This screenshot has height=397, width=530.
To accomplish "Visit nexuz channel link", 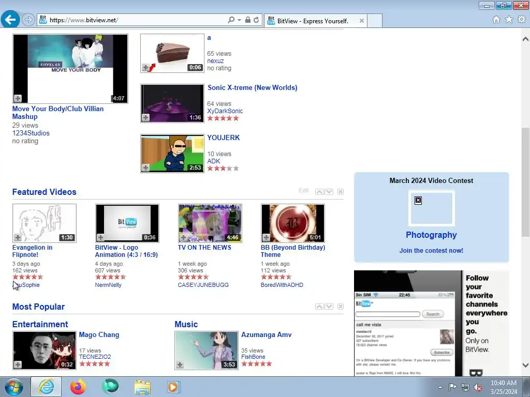I will [x=215, y=61].
